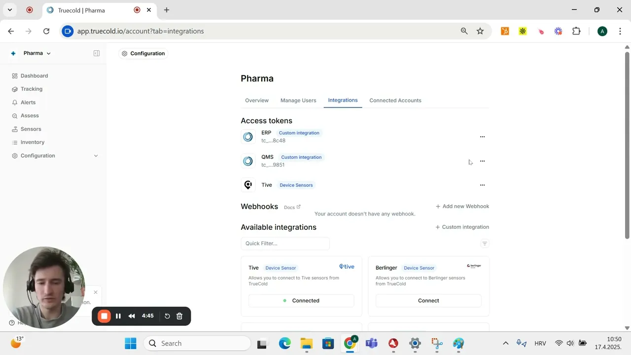Image resolution: width=631 pixels, height=355 pixels.
Task: Rewind the recording
Action: tap(132, 316)
